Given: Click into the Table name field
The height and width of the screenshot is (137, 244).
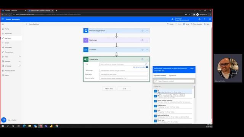Looking at the screenshot, I should click(x=124, y=75).
